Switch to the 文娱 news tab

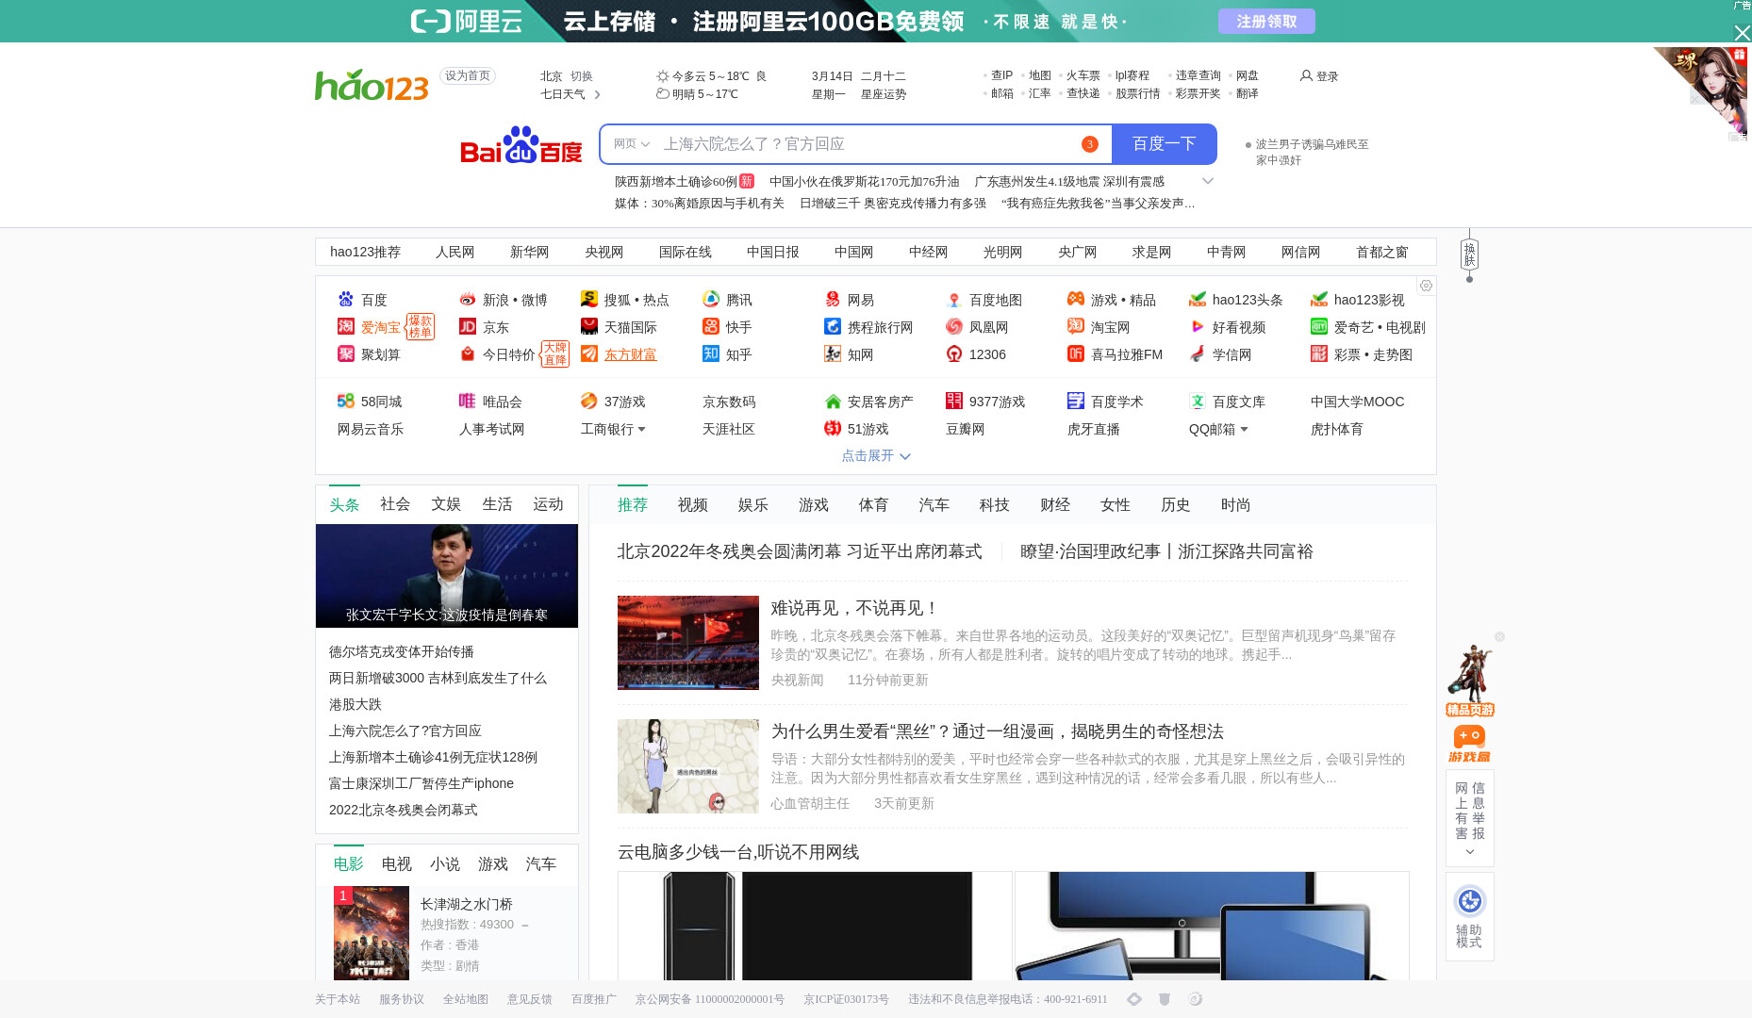pos(446,504)
